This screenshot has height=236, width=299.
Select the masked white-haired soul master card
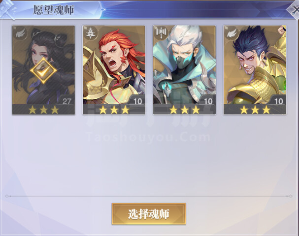coord(184,70)
